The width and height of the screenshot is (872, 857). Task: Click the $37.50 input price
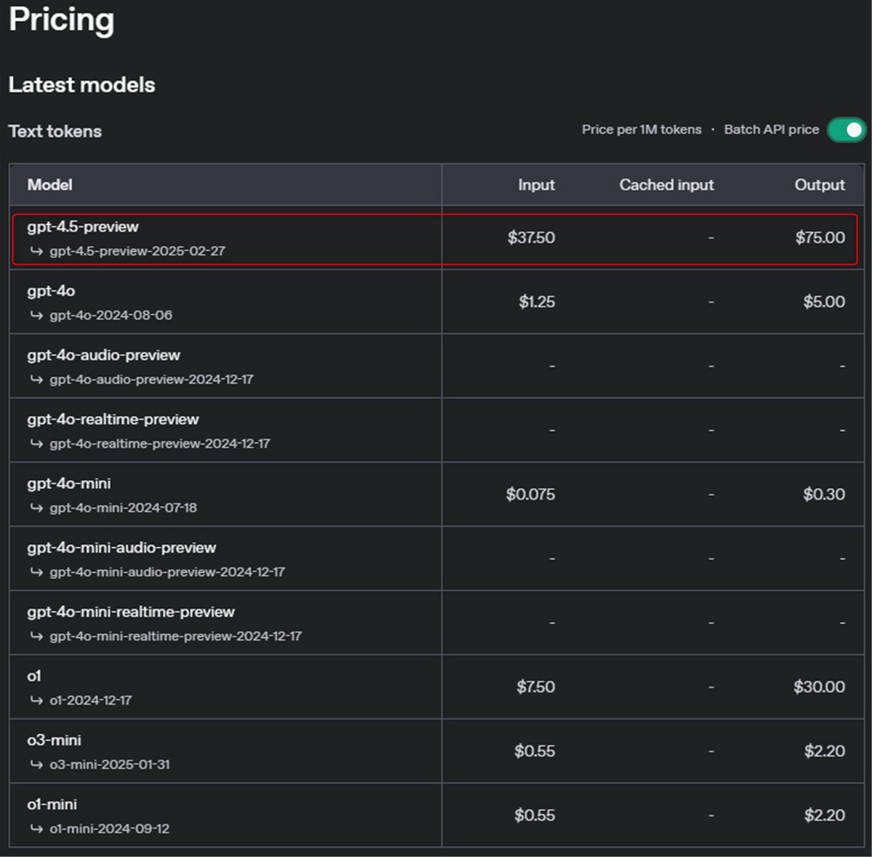coord(531,237)
